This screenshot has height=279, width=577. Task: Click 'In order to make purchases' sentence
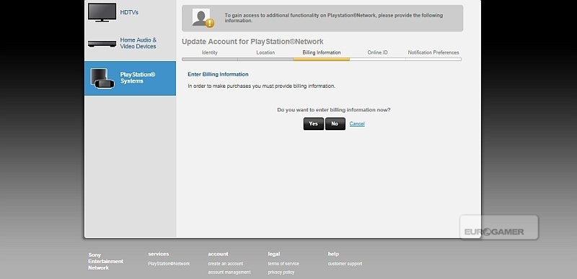(x=262, y=86)
